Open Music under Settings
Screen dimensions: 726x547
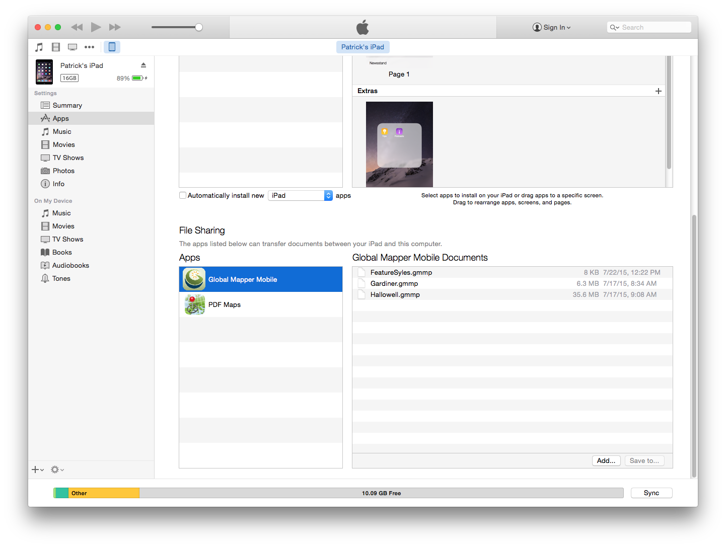tap(91, 131)
